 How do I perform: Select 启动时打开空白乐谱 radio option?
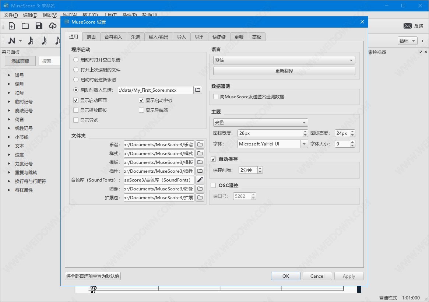click(76, 60)
